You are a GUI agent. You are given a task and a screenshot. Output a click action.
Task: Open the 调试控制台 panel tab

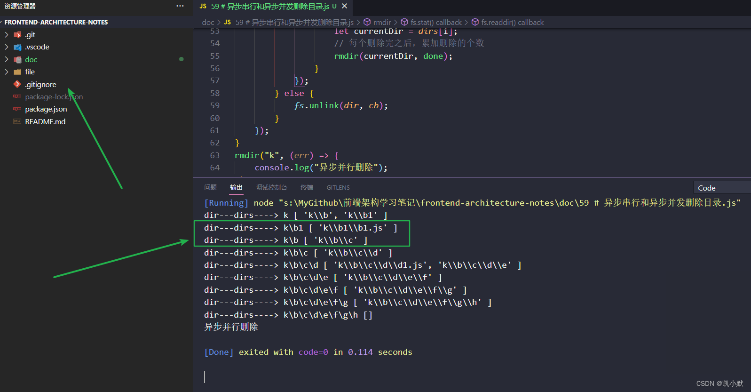coord(271,187)
